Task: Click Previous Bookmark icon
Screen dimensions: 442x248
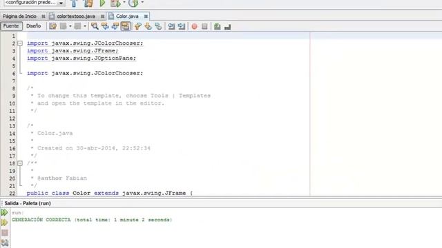Action: pyautogui.click(x=137, y=26)
